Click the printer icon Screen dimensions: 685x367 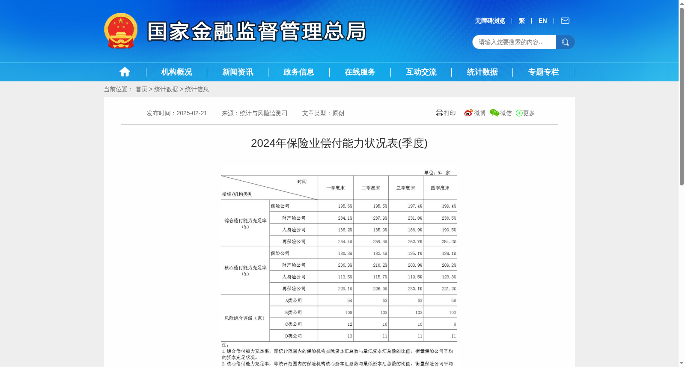click(x=439, y=113)
